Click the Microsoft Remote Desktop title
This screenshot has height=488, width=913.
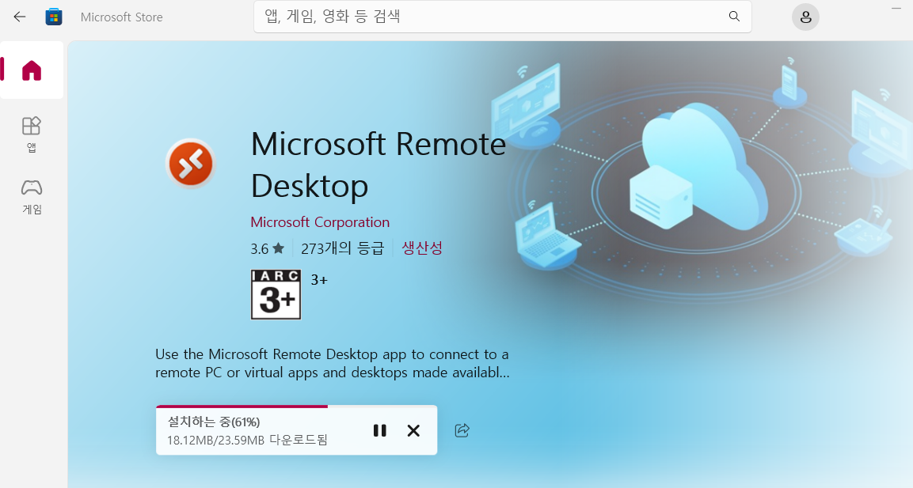(x=378, y=165)
